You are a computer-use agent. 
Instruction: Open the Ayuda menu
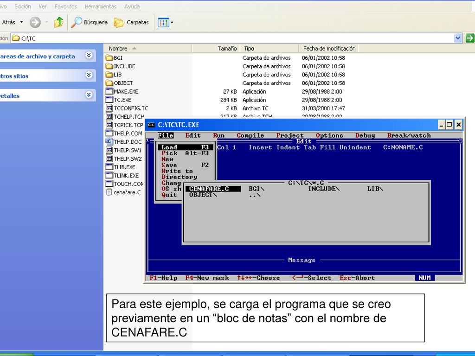click(132, 6)
